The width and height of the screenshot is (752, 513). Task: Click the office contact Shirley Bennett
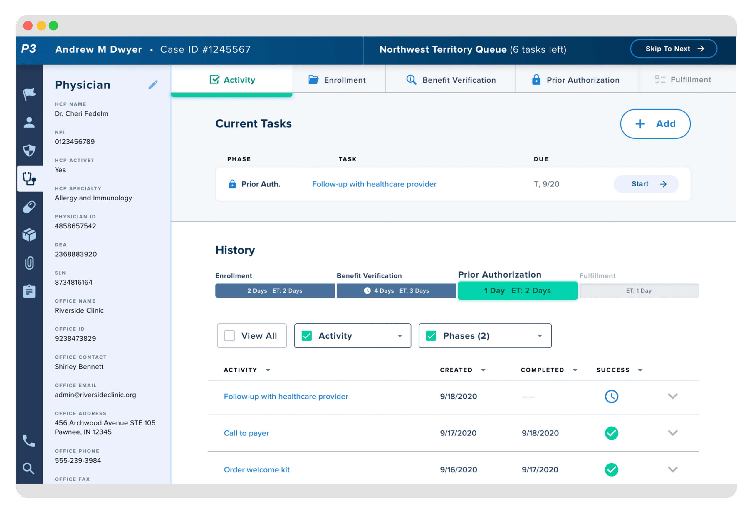[79, 367]
